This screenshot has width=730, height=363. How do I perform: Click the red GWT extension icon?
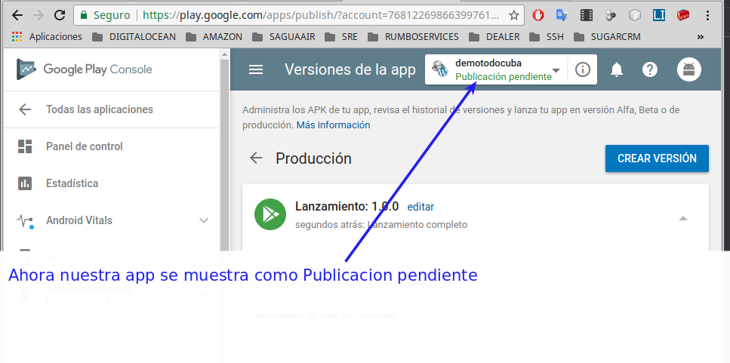(683, 15)
